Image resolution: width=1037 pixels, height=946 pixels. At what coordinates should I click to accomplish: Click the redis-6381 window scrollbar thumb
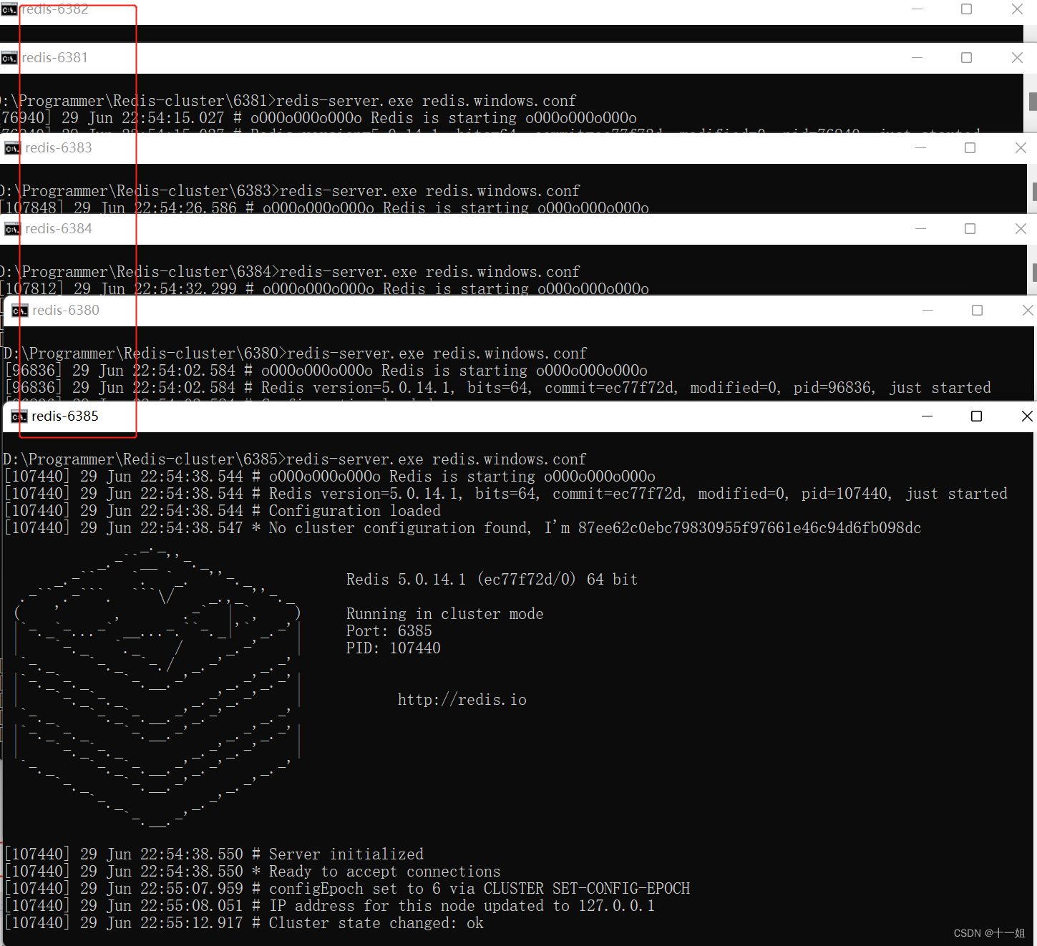(1033, 101)
